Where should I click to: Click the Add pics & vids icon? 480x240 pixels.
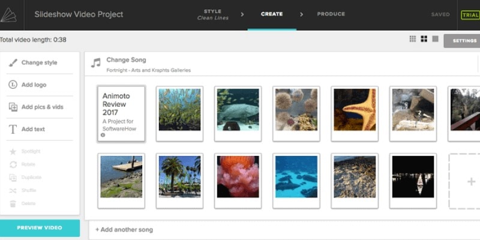[x=13, y=107]
